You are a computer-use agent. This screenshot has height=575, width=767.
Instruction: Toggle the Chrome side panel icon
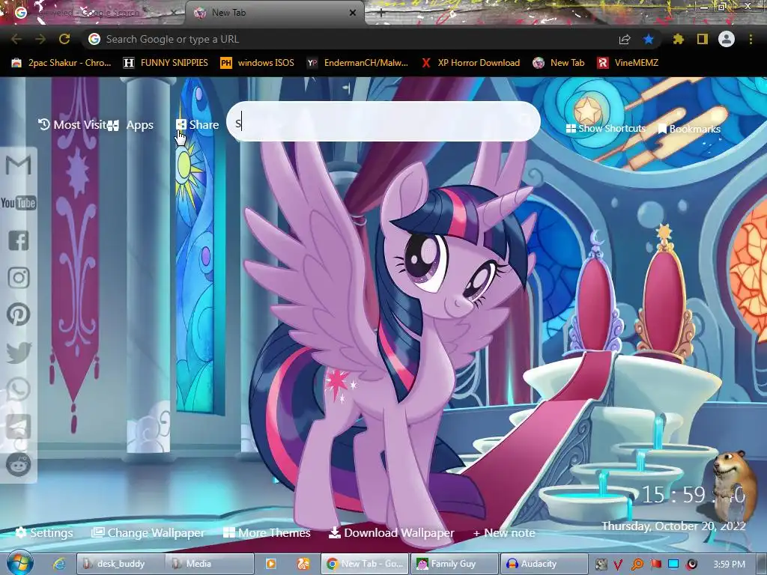coord(703,39)
